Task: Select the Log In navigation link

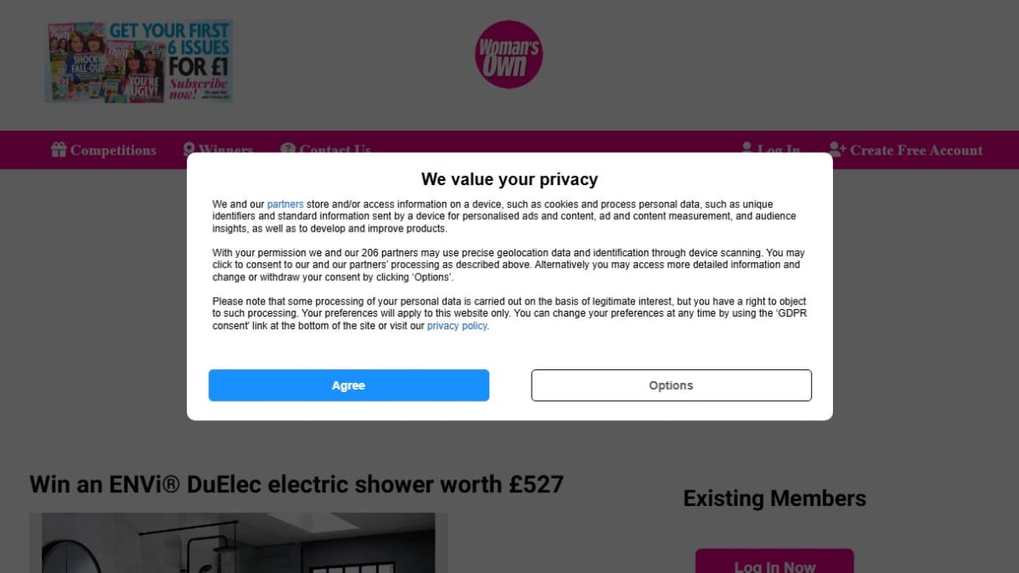Action: [779, 149]
